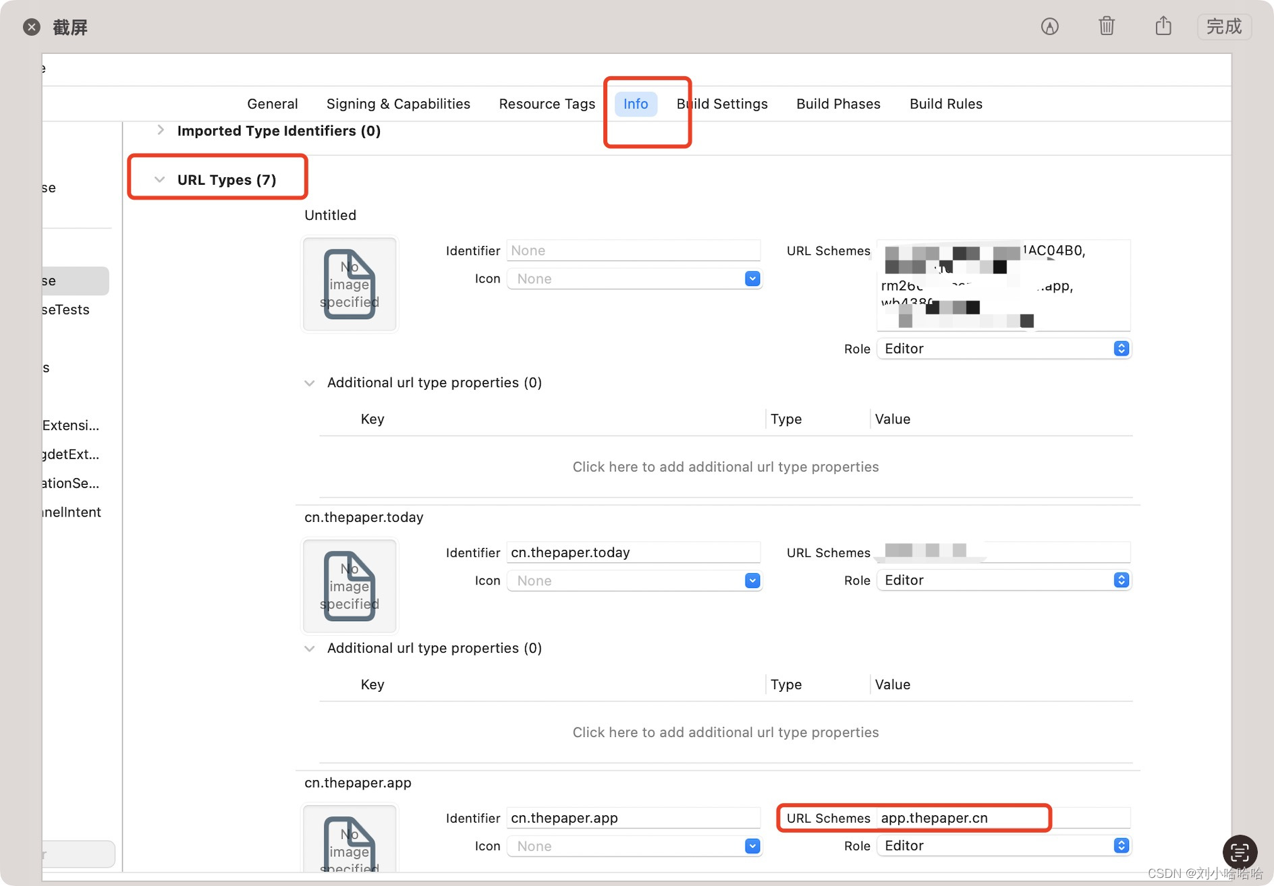
Task: Select sidebar target ending in gdetExt...
Action: [x=71, y=454]
